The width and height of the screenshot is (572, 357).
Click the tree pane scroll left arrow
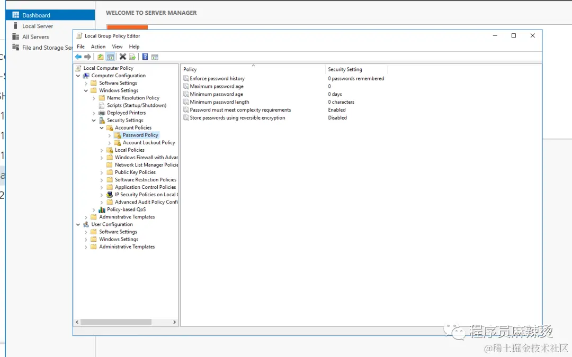pos(77,322)
